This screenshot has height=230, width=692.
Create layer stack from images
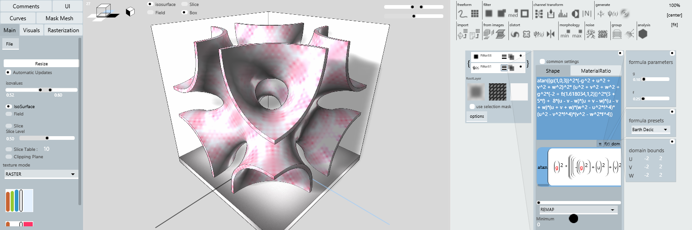click(x=501, y=34)
